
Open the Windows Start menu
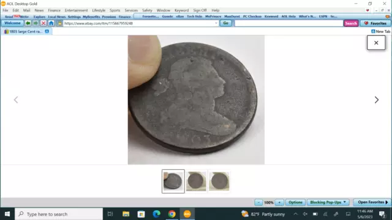click(7, 214)
